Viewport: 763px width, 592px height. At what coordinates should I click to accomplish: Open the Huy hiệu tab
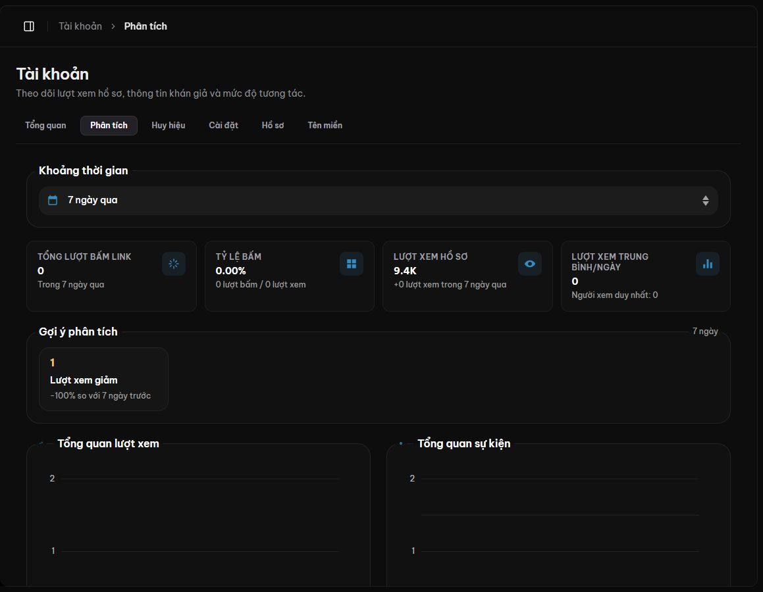tap(169, 126)
